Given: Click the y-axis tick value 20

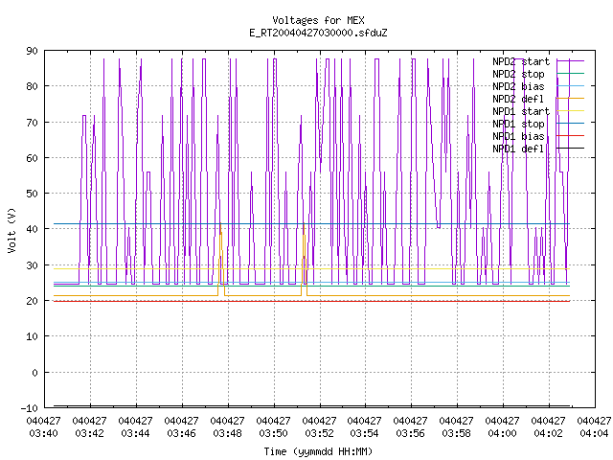Looking at the screenshot, I should 32,301.
